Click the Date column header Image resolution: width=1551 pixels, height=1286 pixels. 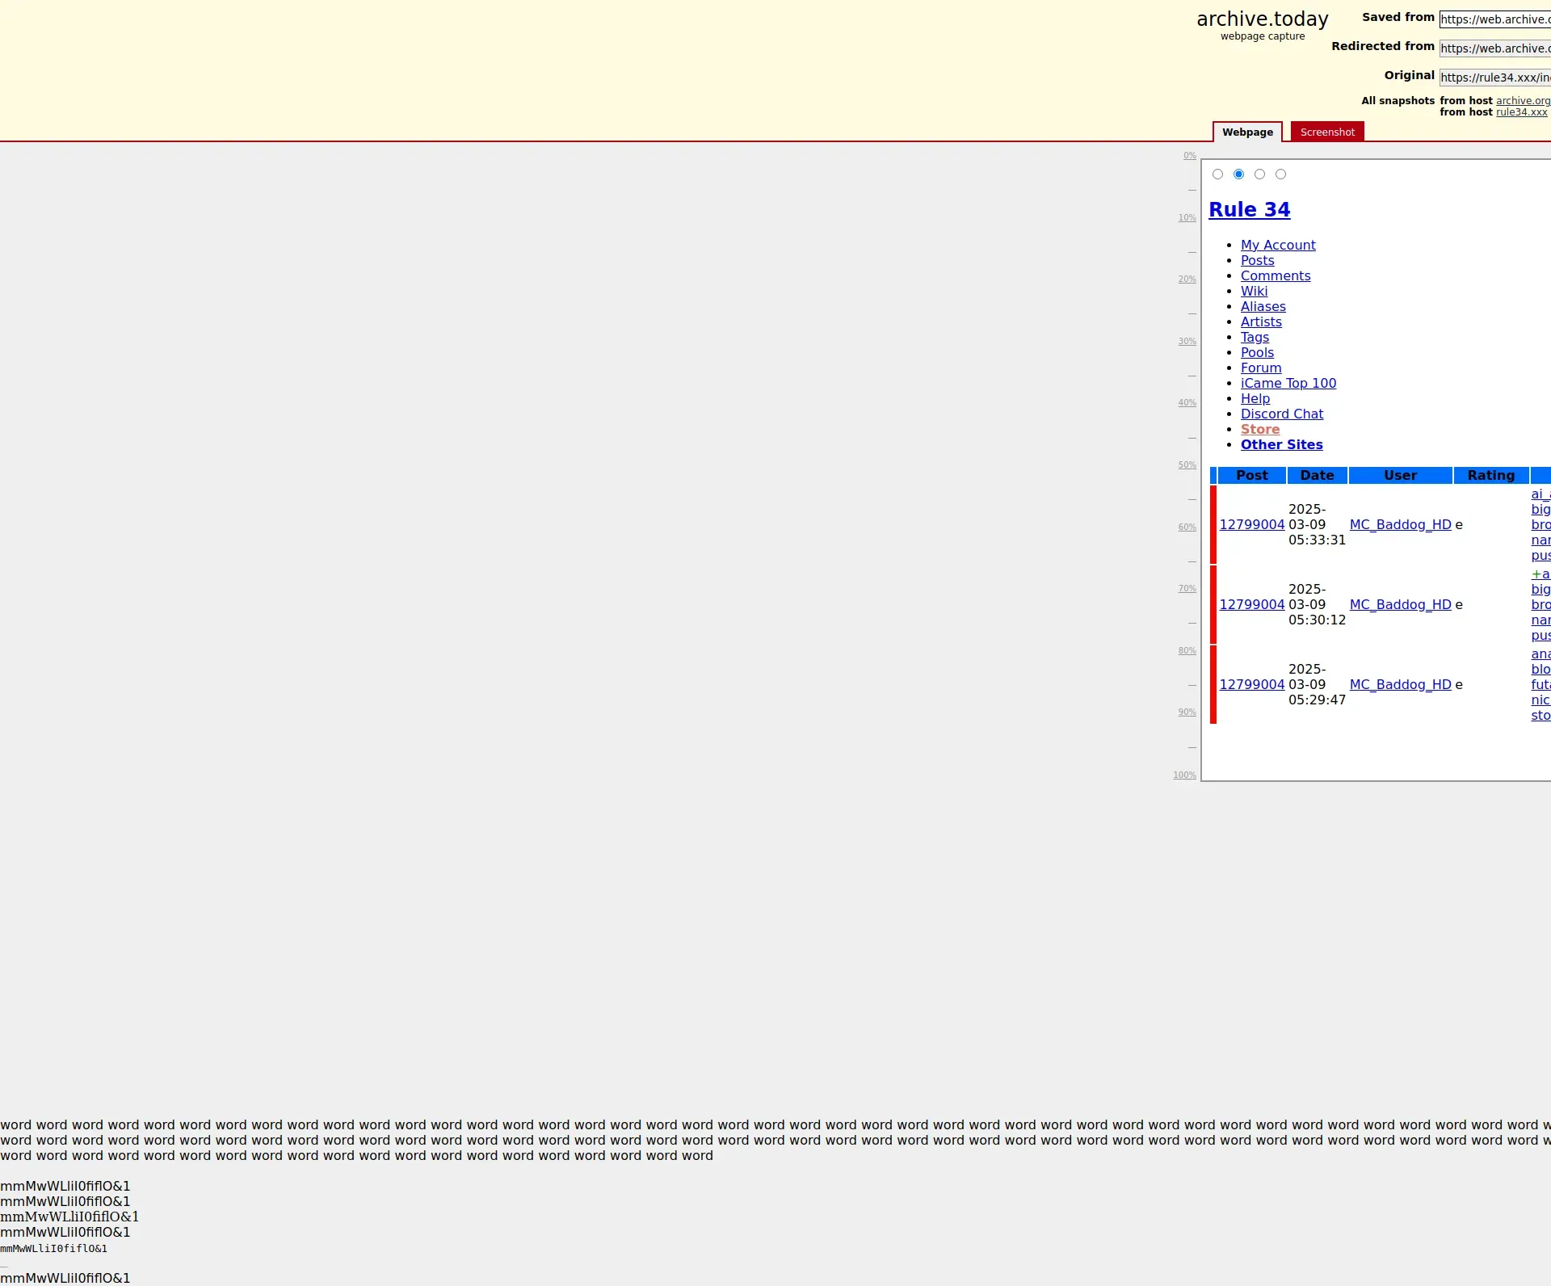pyautogui.click(x=1317, y=476)
